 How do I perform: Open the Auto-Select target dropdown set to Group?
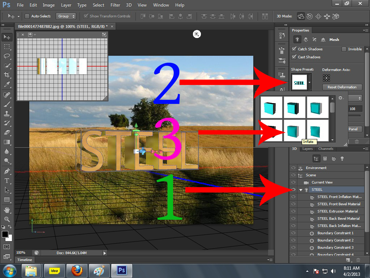66,16
